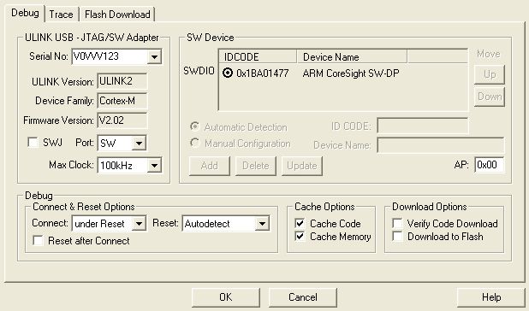
Task: Click the Add device button
Action: (210, 166)
